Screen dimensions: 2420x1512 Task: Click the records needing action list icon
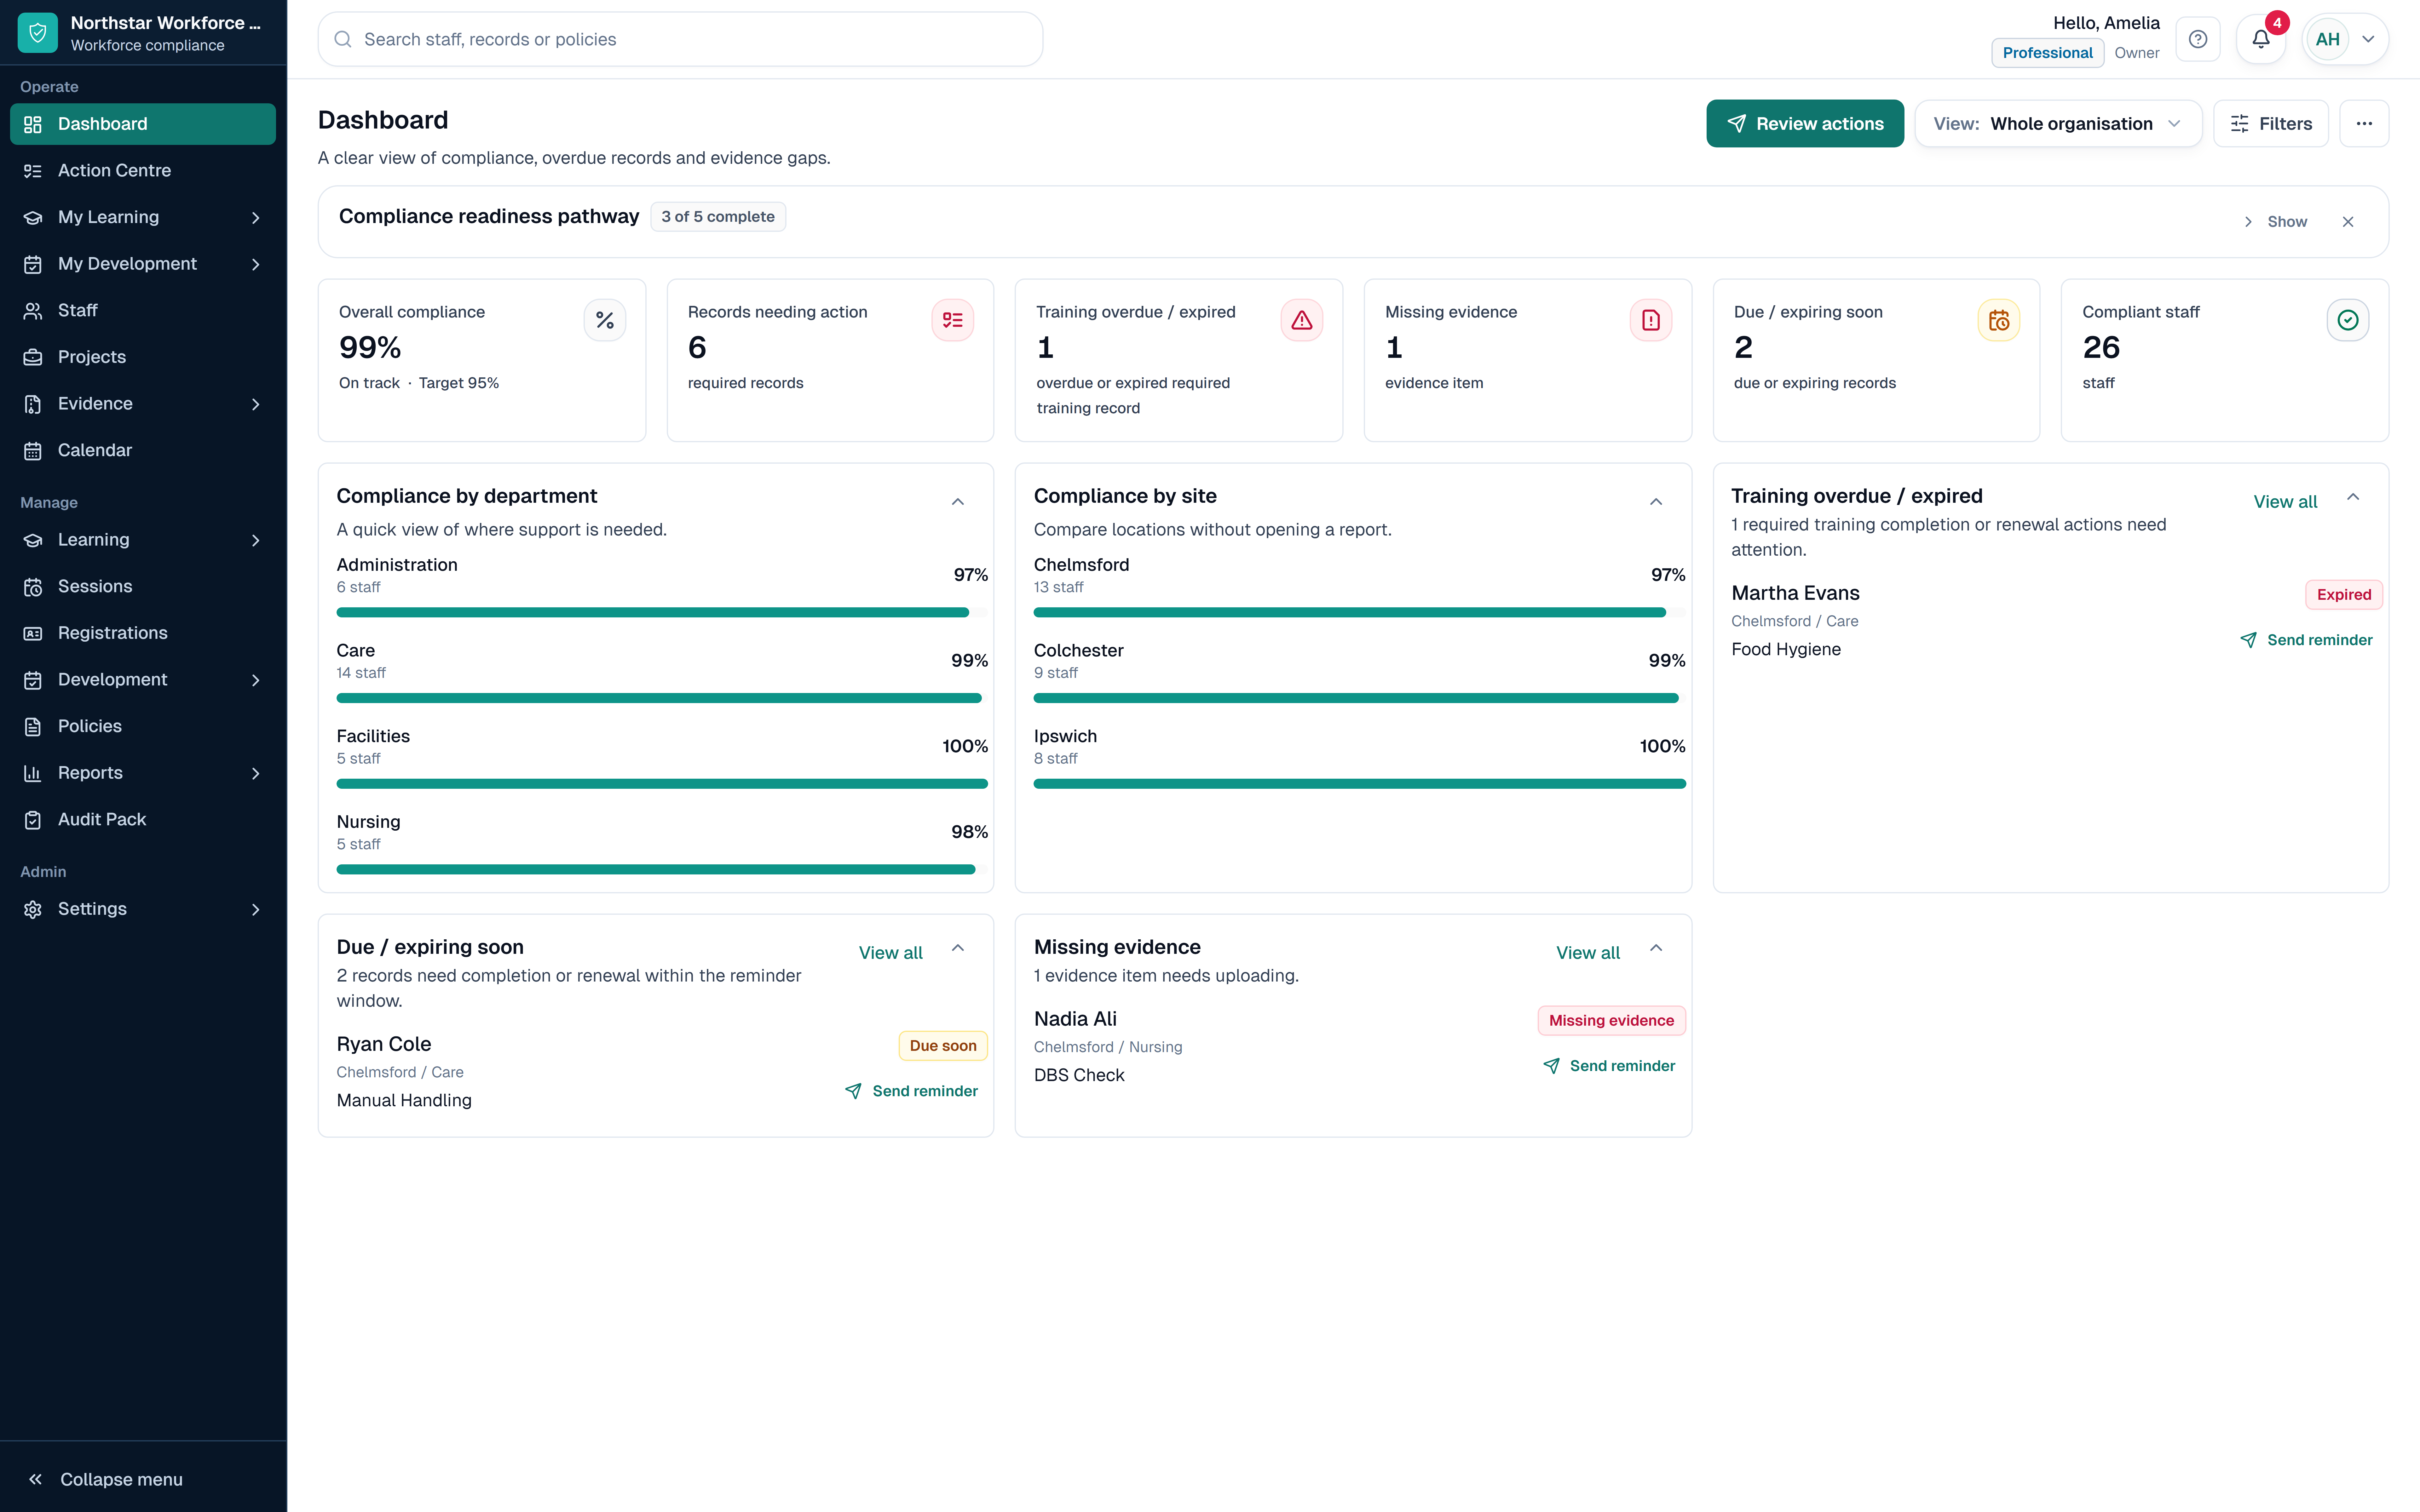pyautogui.click(x=953, y=320)
